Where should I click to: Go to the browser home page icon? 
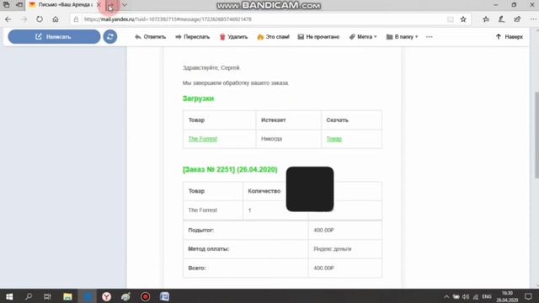pyautogui.click(x=56, y=19)
